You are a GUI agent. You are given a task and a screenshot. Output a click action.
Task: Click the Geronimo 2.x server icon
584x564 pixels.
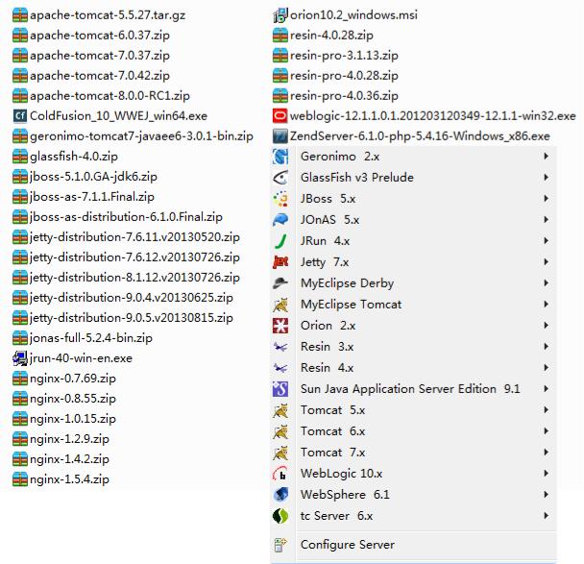[280, 157]
